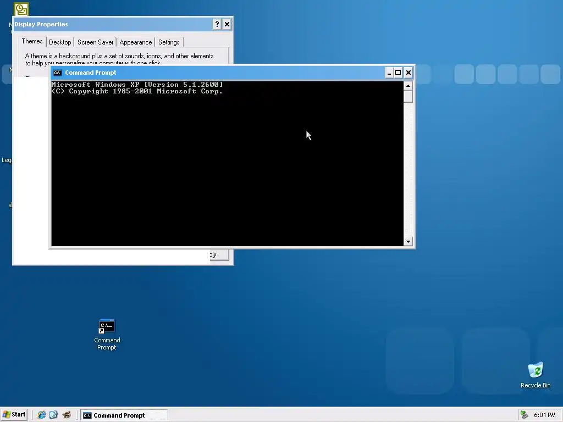Click the 'Microsoft Windows XP [Version 5.1.2600]' line

(x=137, y=85)
